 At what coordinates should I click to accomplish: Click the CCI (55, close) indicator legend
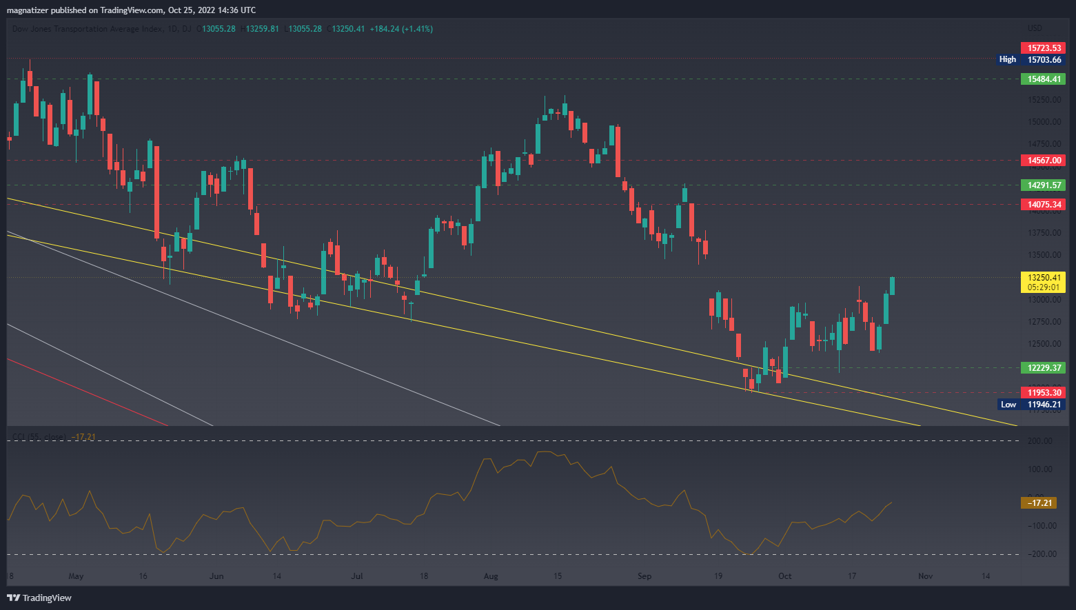pyautogui.click(x=39, y=437)
